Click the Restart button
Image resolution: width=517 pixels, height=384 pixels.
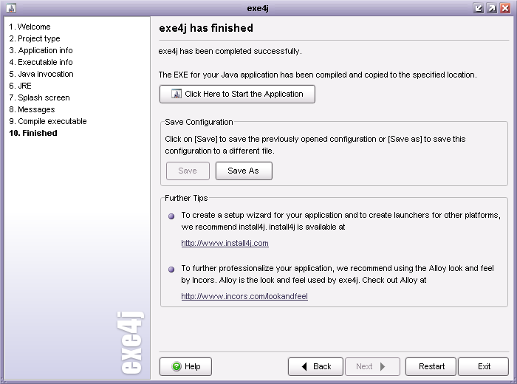tap(431, 366)
